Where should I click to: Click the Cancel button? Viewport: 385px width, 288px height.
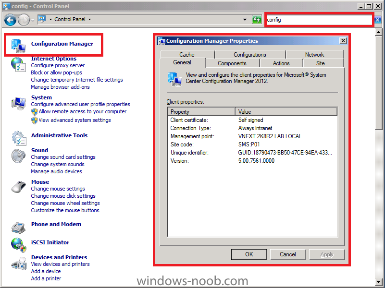tap(288, 254)
